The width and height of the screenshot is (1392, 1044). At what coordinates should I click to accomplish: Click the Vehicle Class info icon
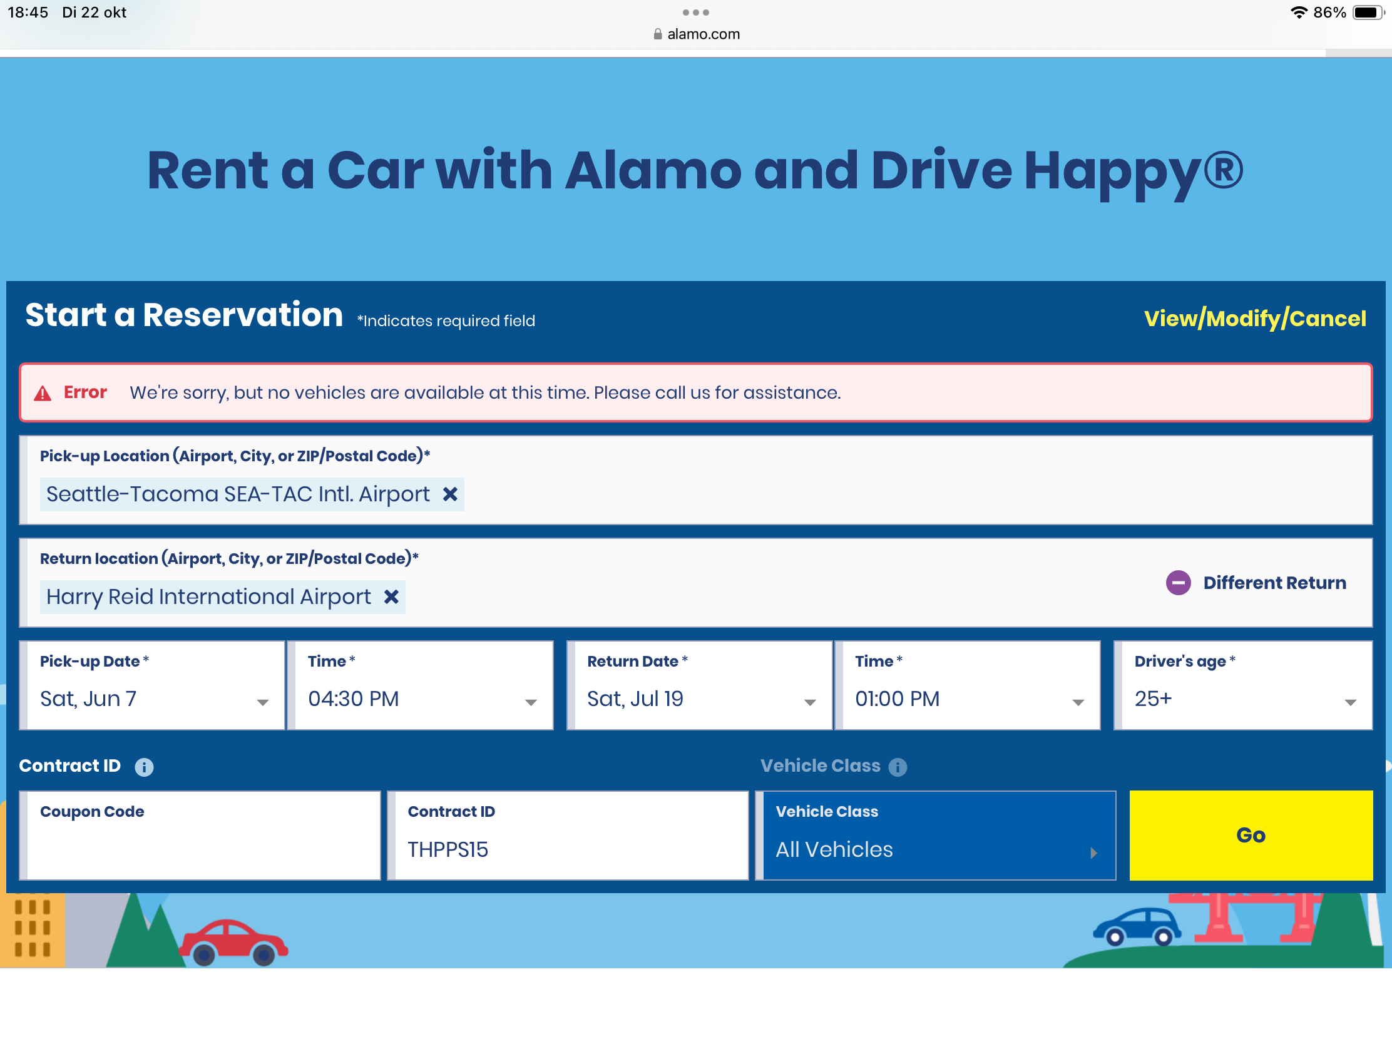click(898, 767)
